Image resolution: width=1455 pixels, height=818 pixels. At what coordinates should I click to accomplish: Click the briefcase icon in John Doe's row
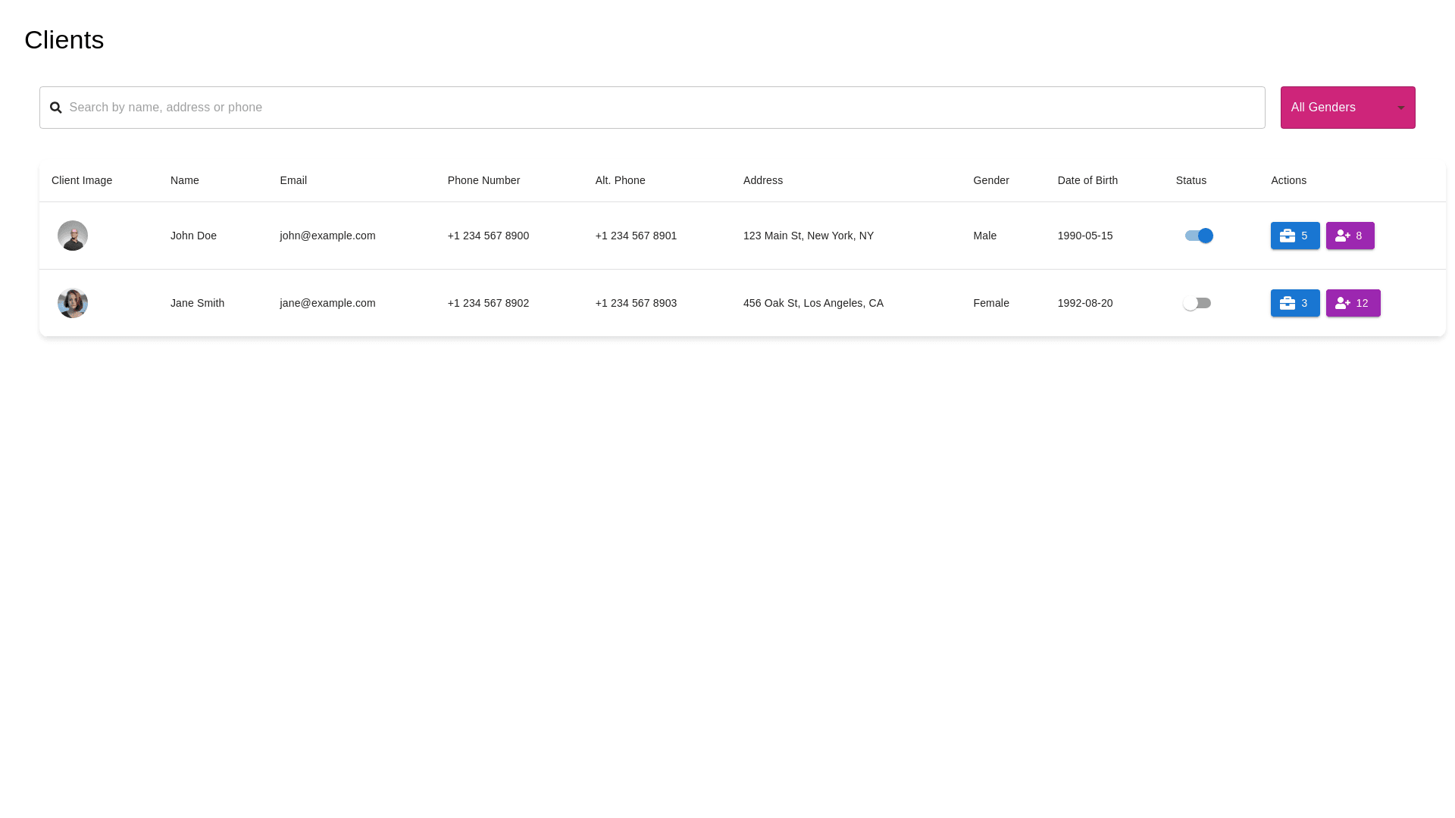pos(1287,236)
